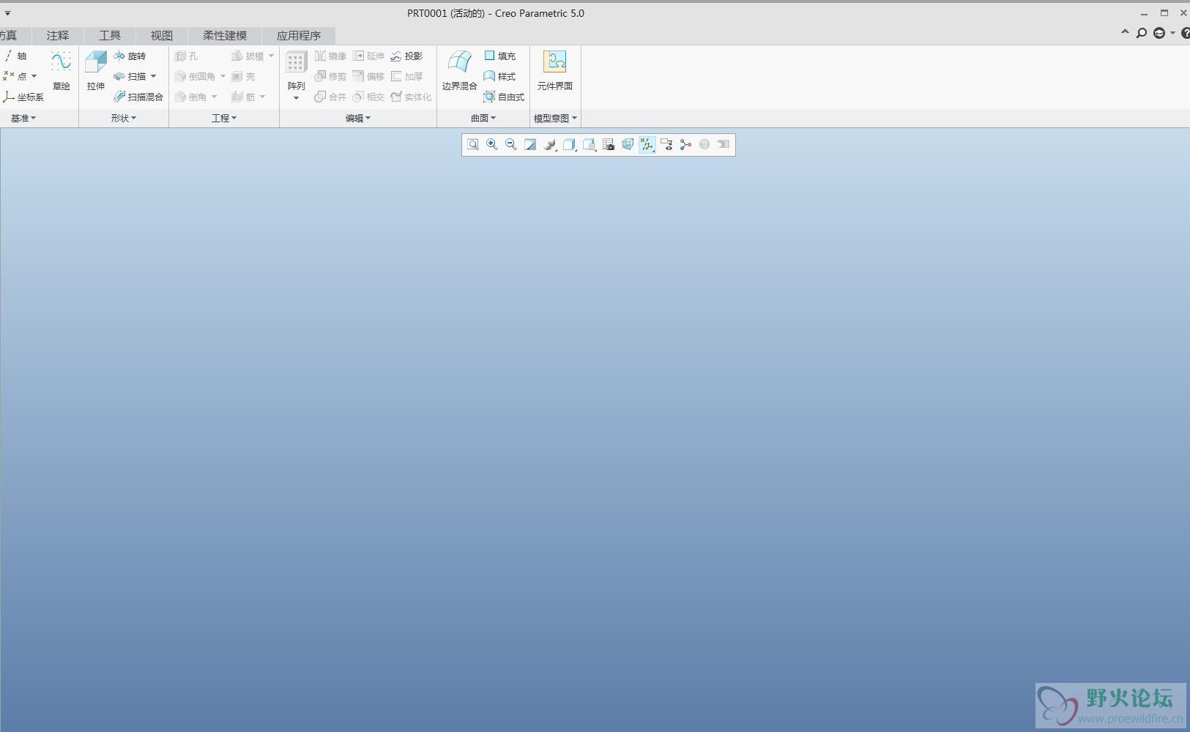Zoom in with the magnifier plus icon

coord(492,144)
